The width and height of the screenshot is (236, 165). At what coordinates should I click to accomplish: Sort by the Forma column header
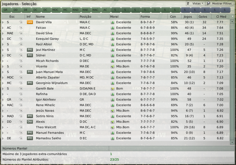coord(154,17)
